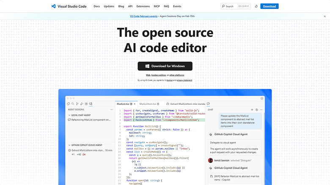Image resolution: width=330 pixels, height=185 pixels.
Task: Open the Docs menu item
Action: pyautogui.click(x=96, y=6)
